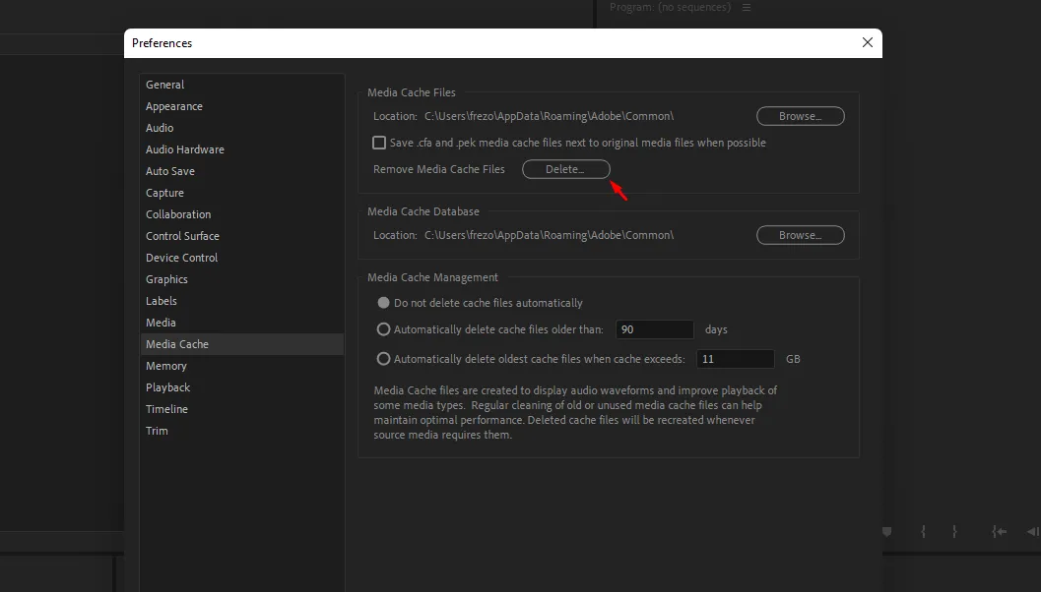1041x592 pixels.
Task: Select auto-delete cache files older than option
Action: [383, 329]
